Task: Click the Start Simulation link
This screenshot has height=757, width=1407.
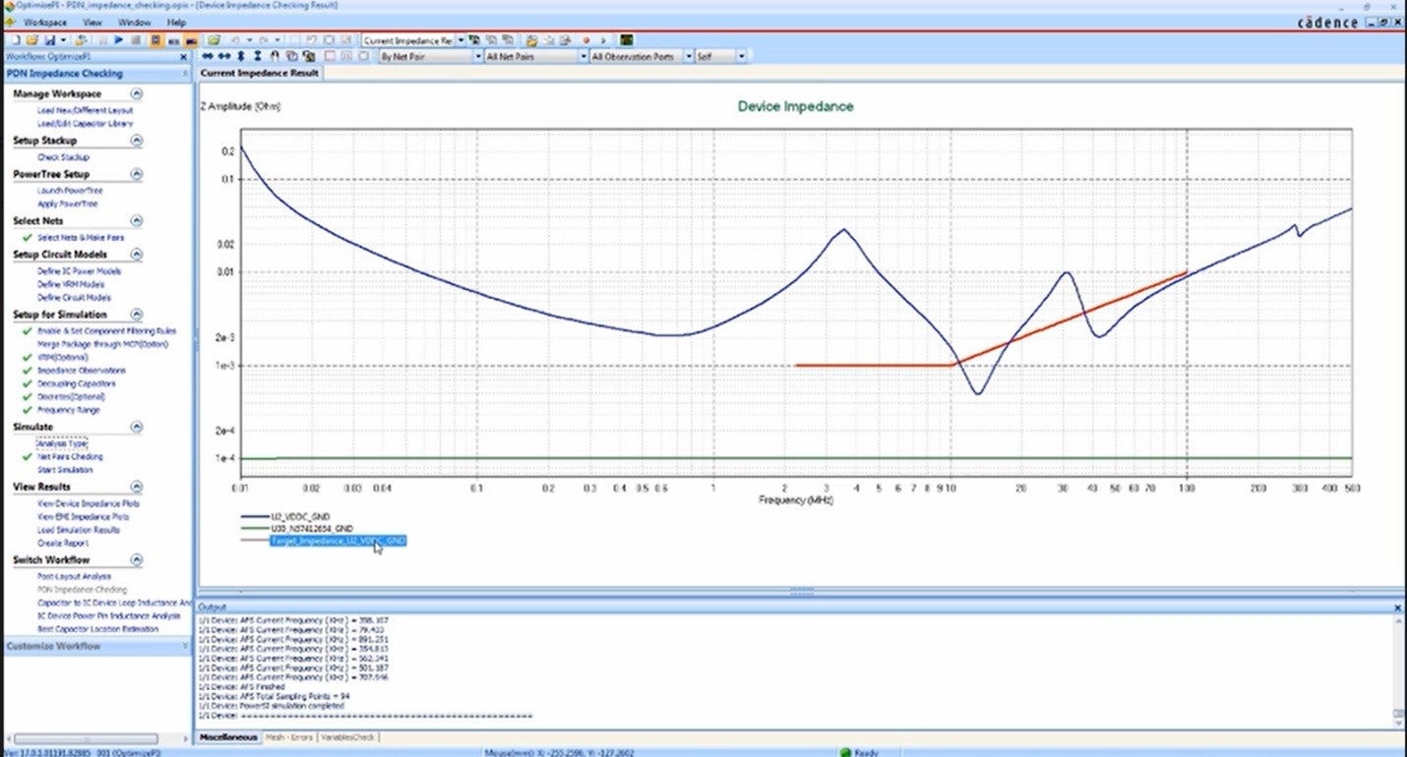Action: [x=65, y=470]
